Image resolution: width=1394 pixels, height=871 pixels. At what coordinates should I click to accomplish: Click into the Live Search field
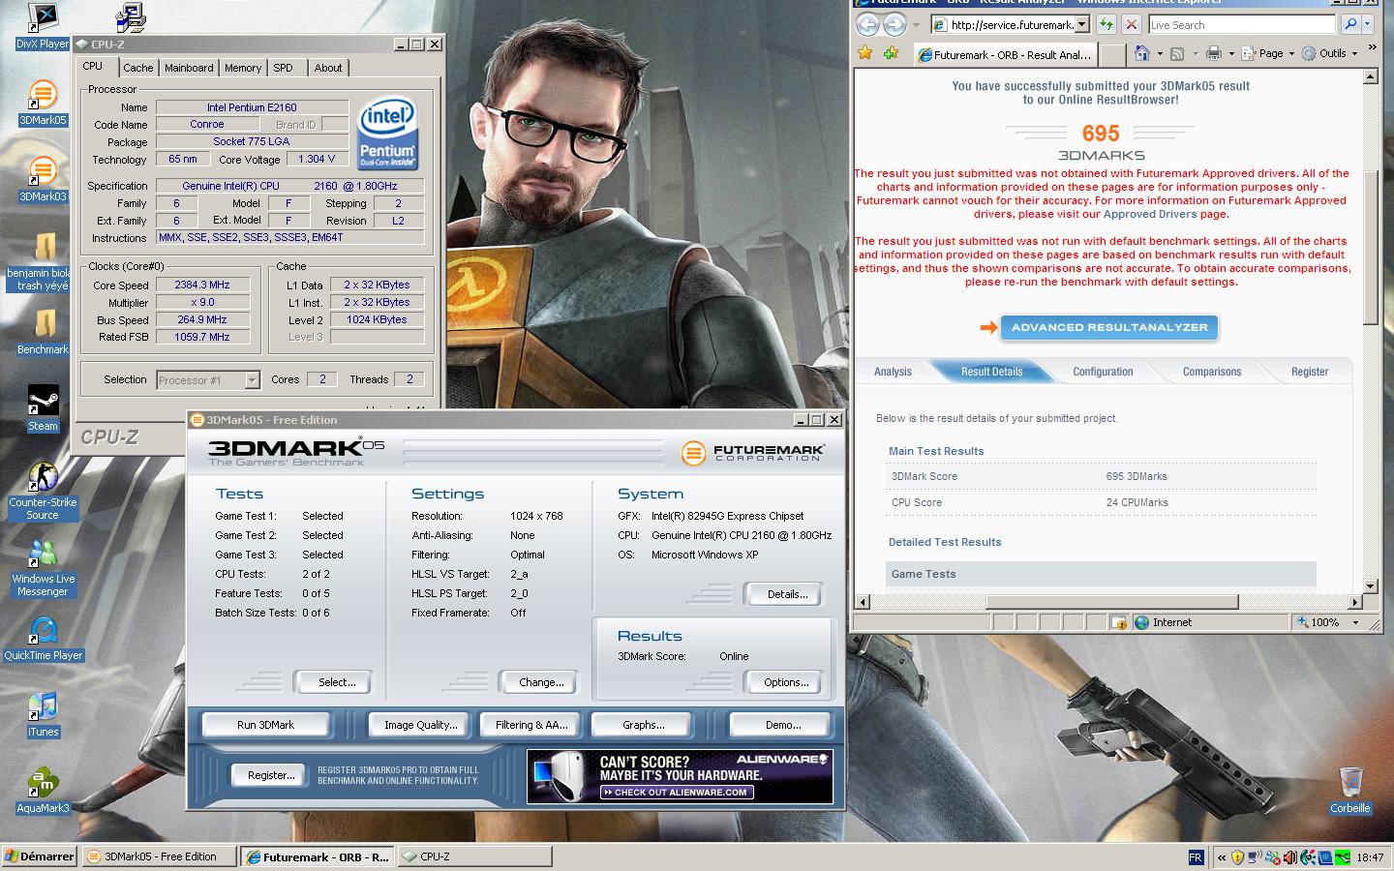point(1243,24)
